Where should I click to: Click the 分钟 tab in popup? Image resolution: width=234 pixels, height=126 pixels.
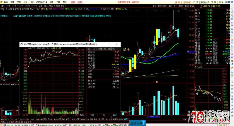(x=103, y=115)
